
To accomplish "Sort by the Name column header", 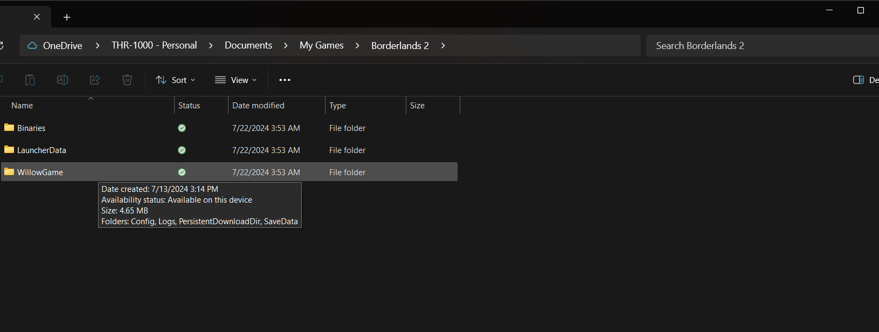I will coord(87,106).
